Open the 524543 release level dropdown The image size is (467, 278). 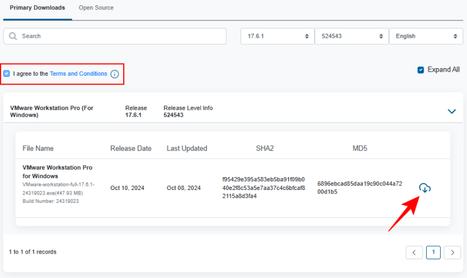[351, 36]
